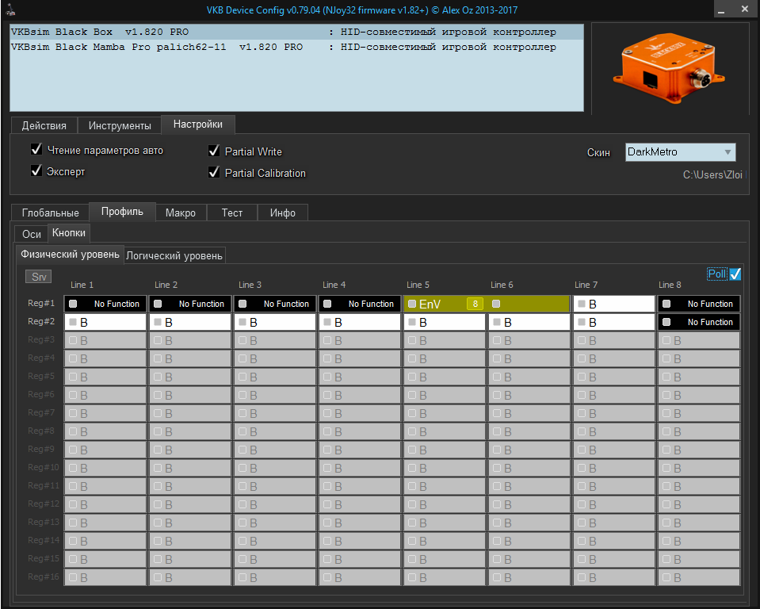Select the Кнопки sub-tab

coord(69,233)
